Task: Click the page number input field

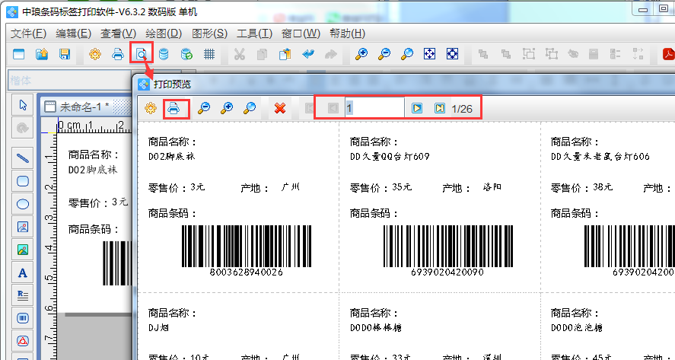Action: pos(373,108)
